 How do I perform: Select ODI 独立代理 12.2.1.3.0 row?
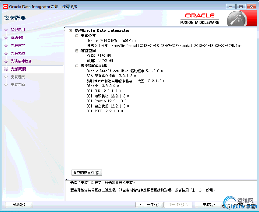pos(108,106)
